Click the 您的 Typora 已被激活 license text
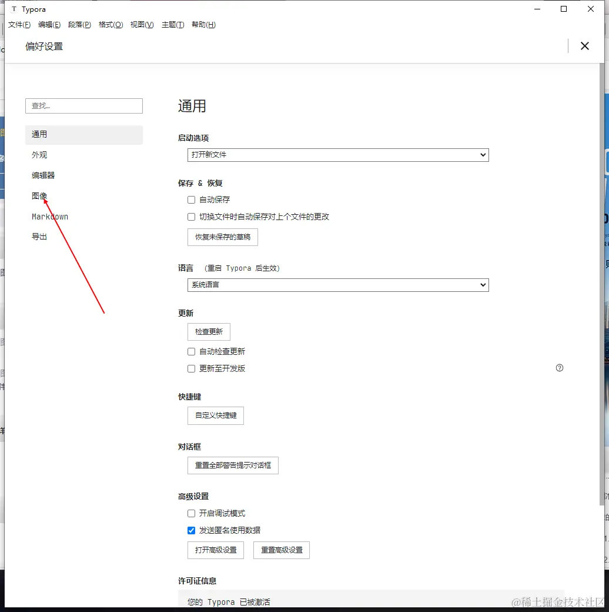Viewport: 609px width, 612px height. point(229,602)
